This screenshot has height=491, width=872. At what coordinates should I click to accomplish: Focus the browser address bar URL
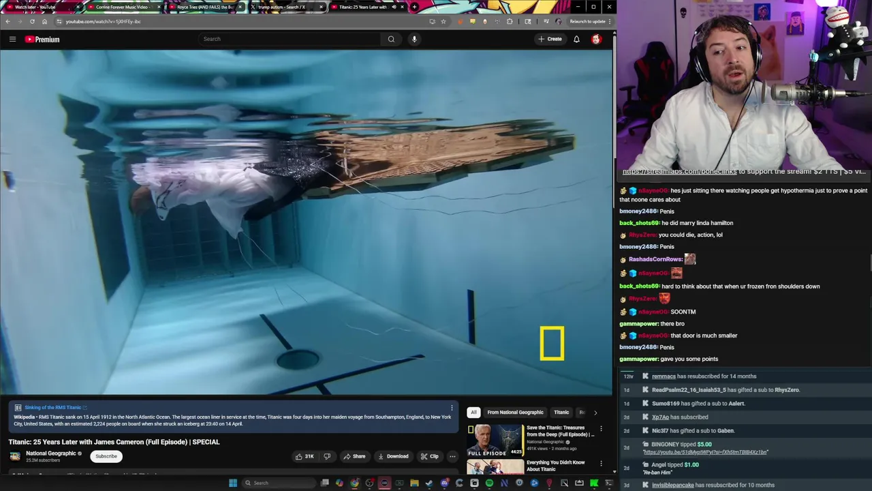pyautogui.click(x=104, y=21)
